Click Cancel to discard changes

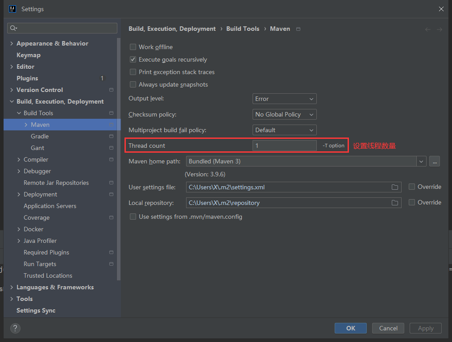tap(388, 328)
